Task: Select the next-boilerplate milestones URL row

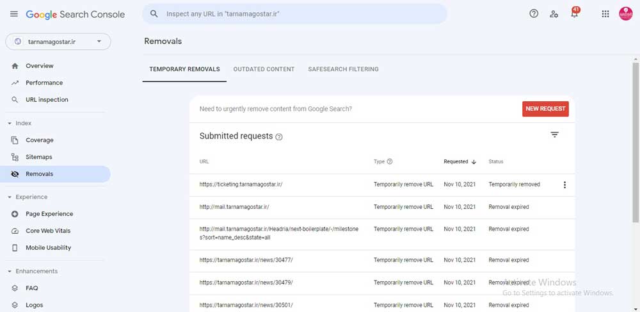Action: pos(279,233)
